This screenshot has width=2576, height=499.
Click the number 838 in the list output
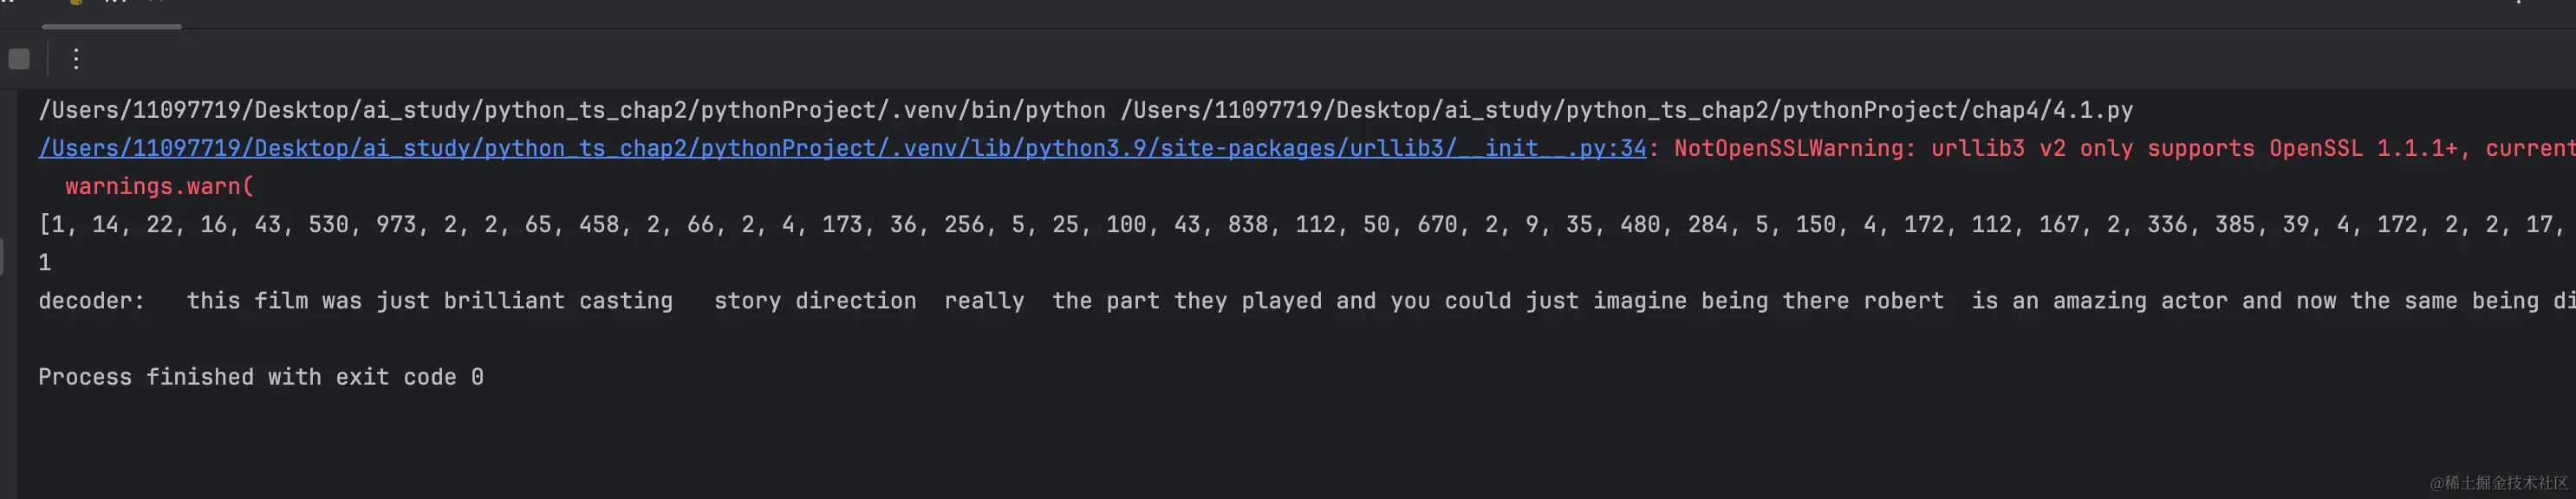(1248, 224)
